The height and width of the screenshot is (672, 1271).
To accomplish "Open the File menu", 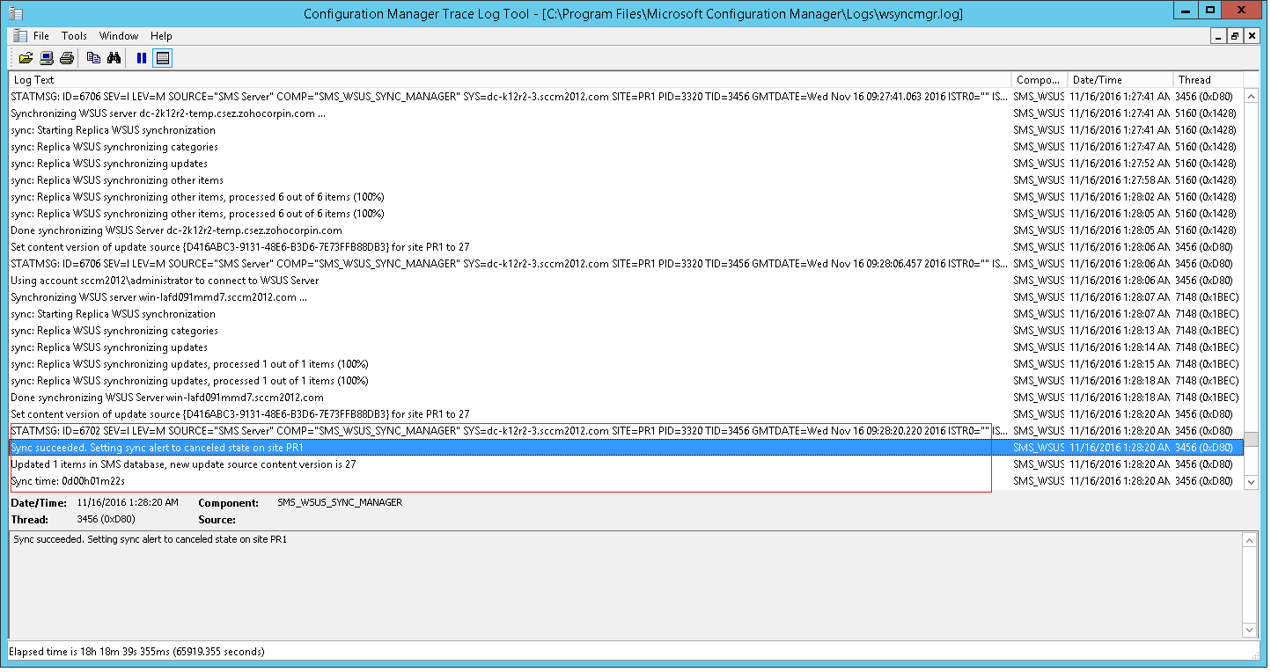I will [41, 36].
